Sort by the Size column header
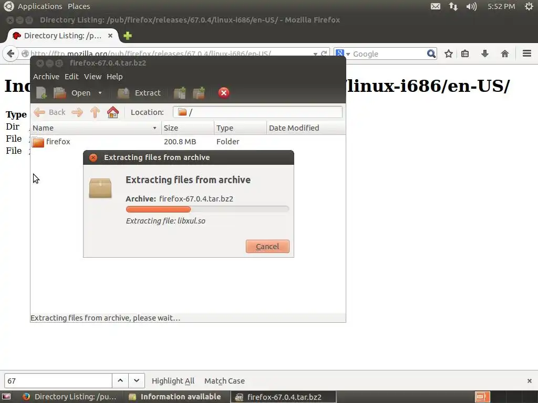This screenshot has height=403, width=538. tap(188, 128)
